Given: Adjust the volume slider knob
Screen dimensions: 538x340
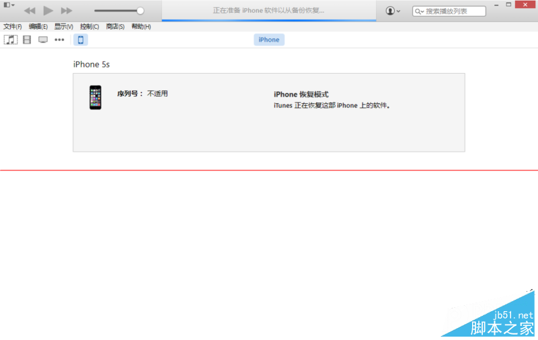Looking at the screenshot, I should pos(140,11).
